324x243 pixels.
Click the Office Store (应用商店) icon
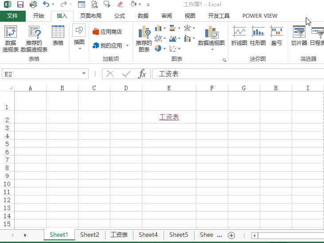[96, 32]
